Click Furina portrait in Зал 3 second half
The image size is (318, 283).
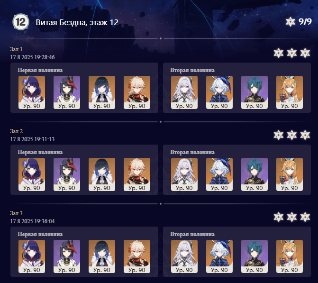coord(219,256)
